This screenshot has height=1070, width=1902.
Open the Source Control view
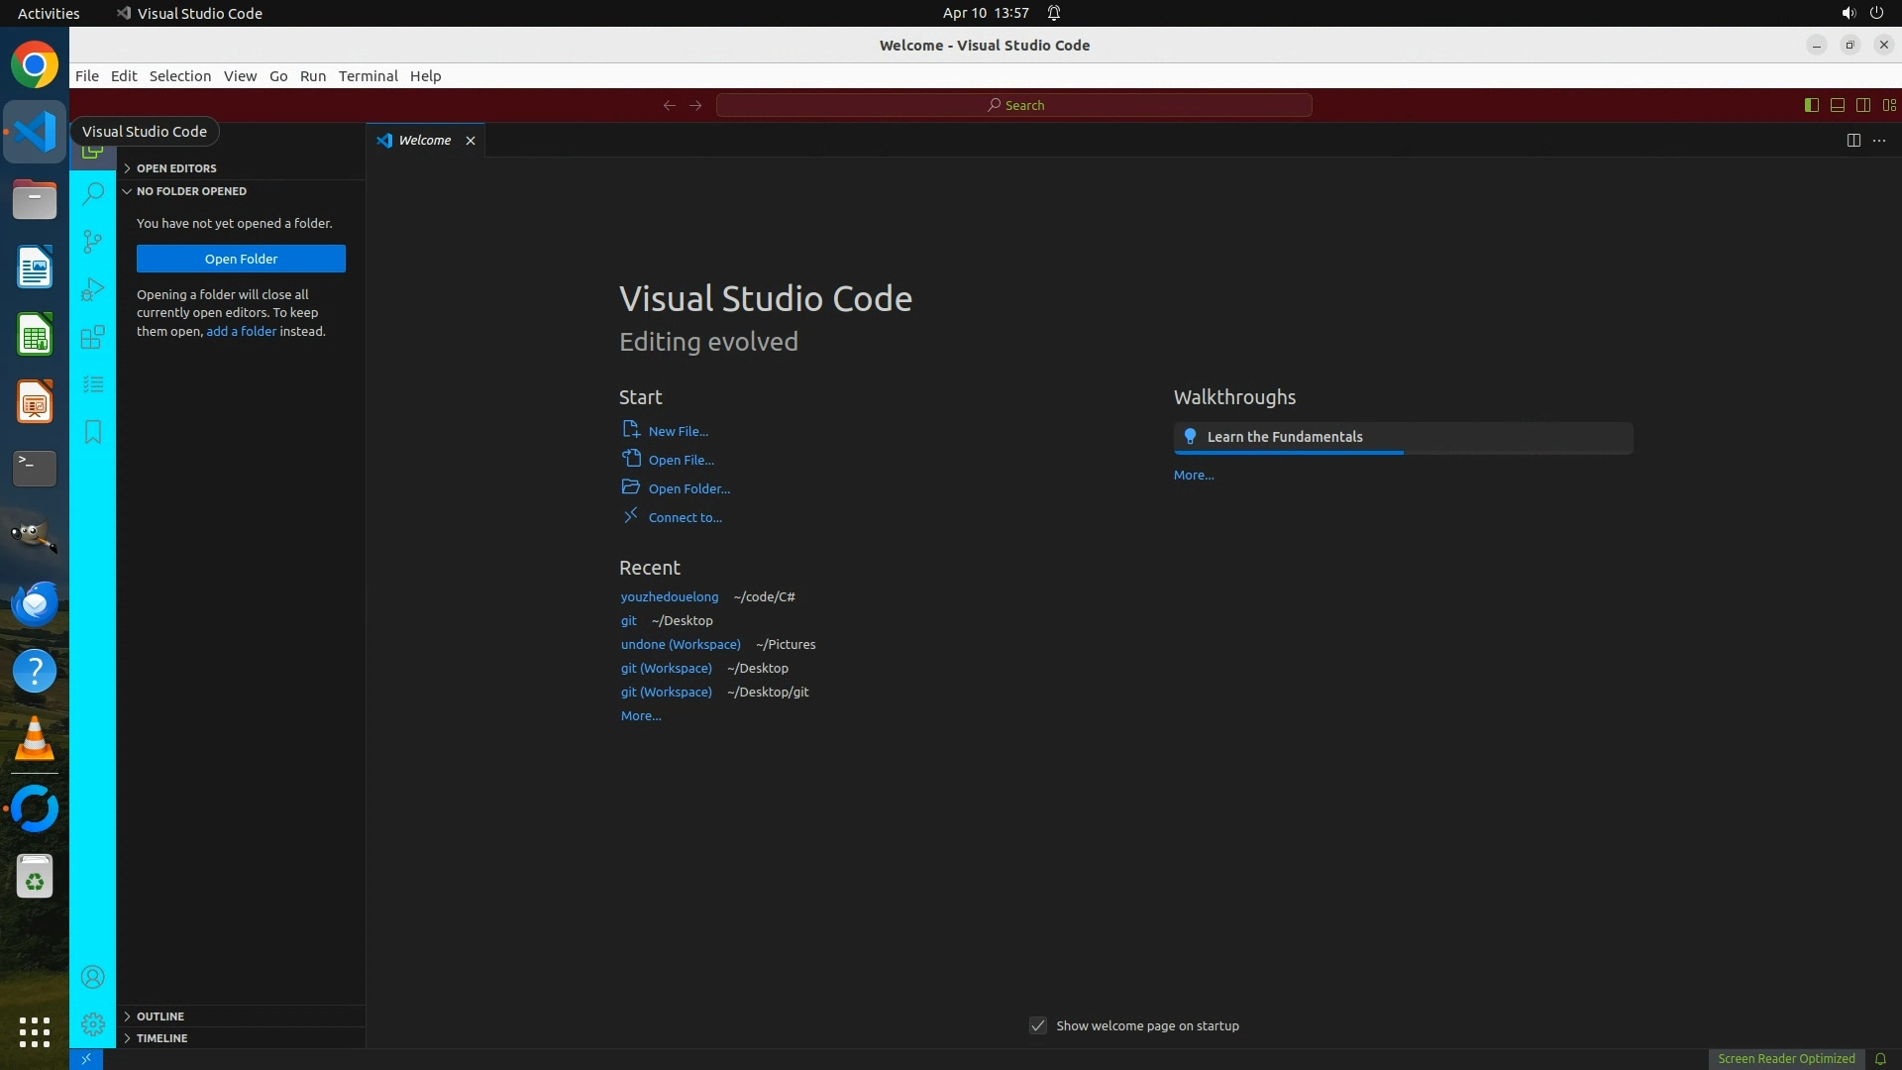coord(93,241)
